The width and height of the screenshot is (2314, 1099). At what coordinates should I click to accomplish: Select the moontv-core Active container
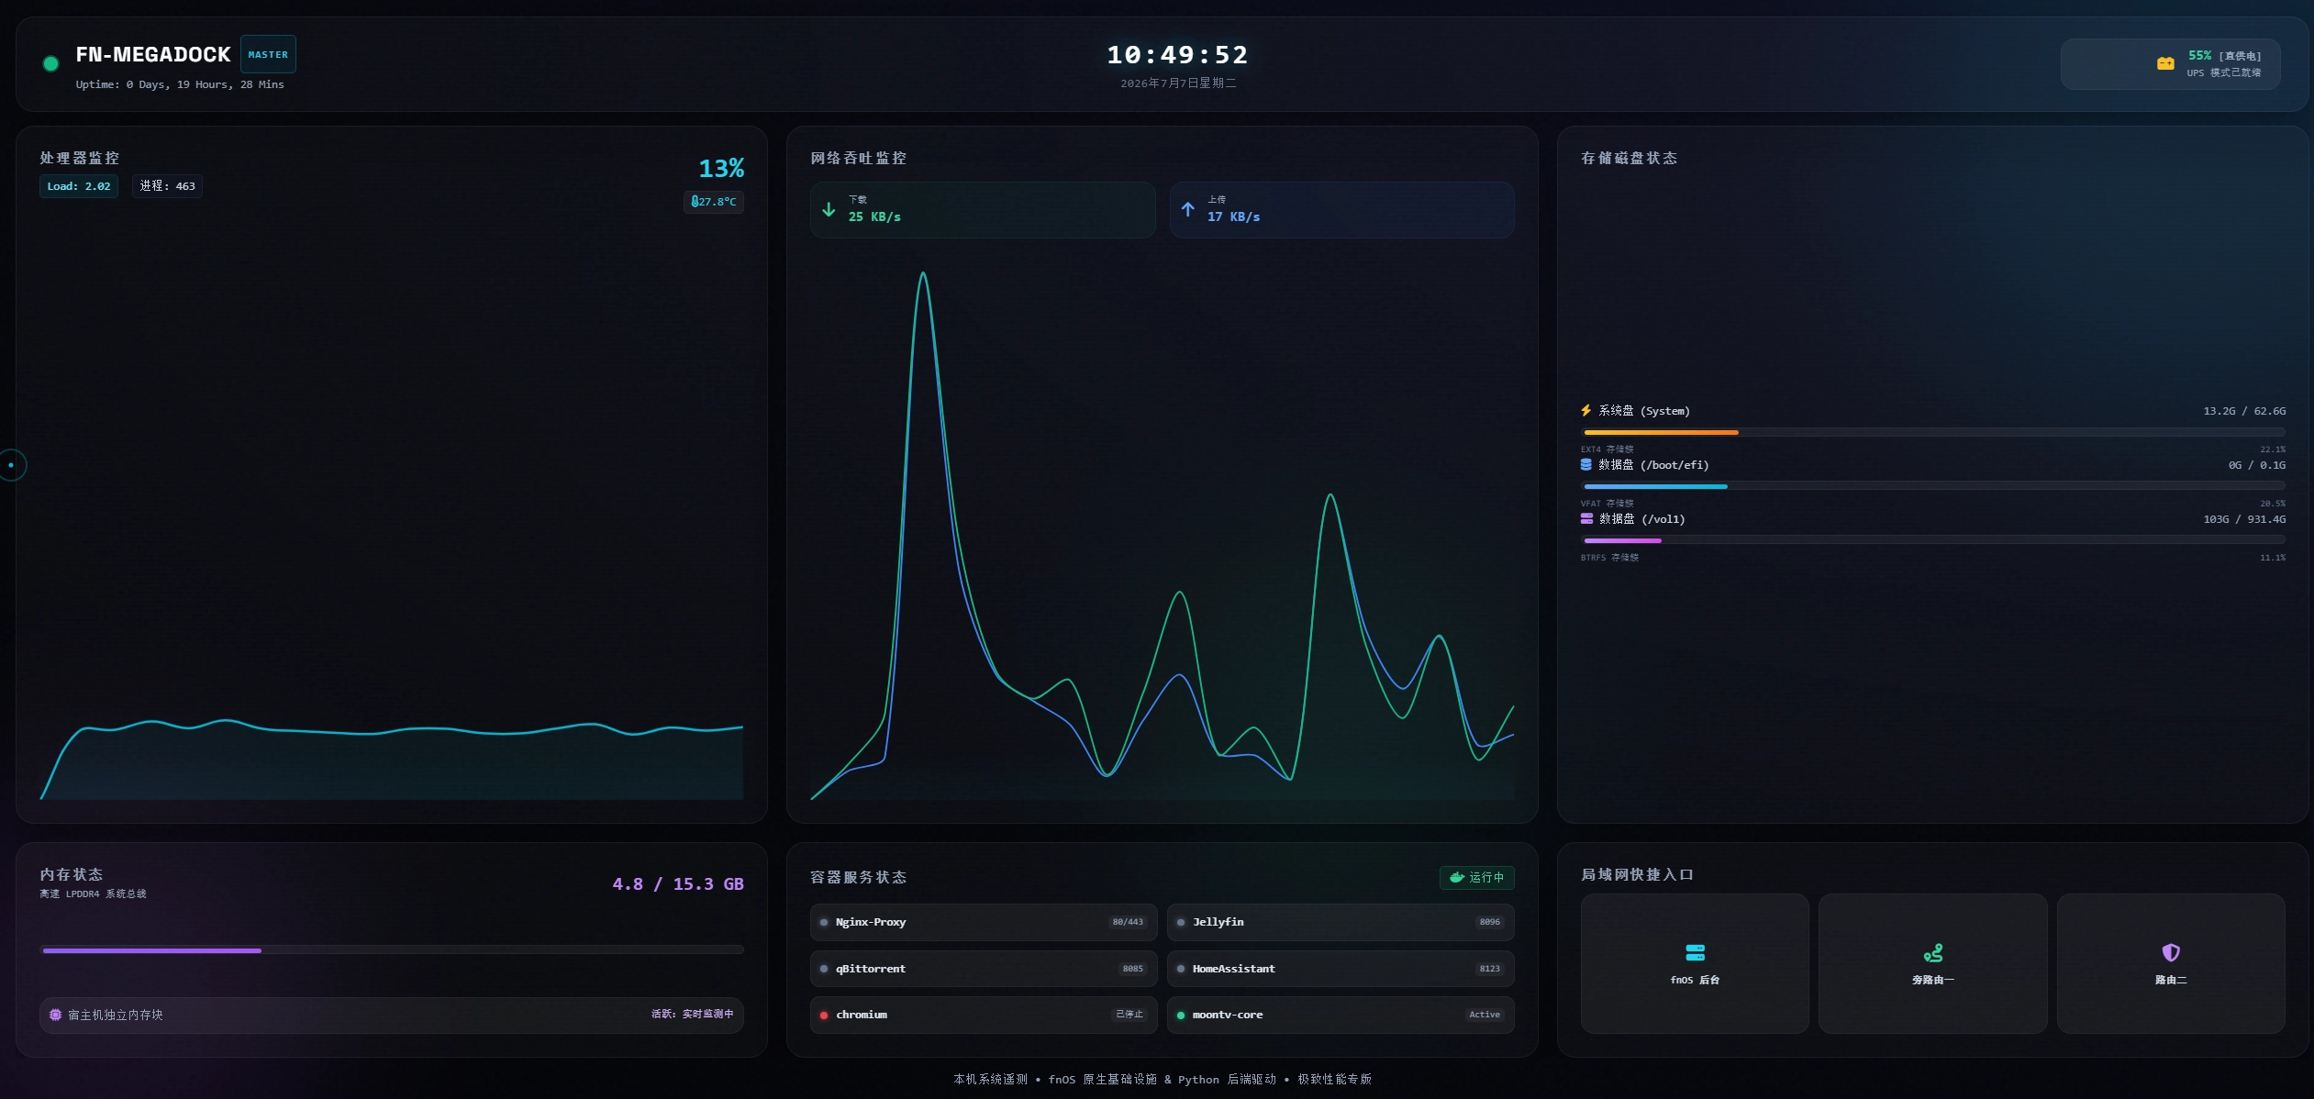coord(1340,1015)
